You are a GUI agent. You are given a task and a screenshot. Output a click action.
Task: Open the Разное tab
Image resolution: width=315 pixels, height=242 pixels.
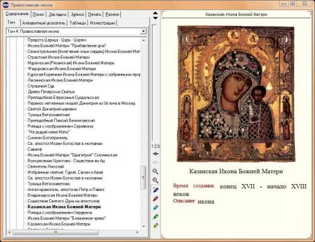click(112, 14)
